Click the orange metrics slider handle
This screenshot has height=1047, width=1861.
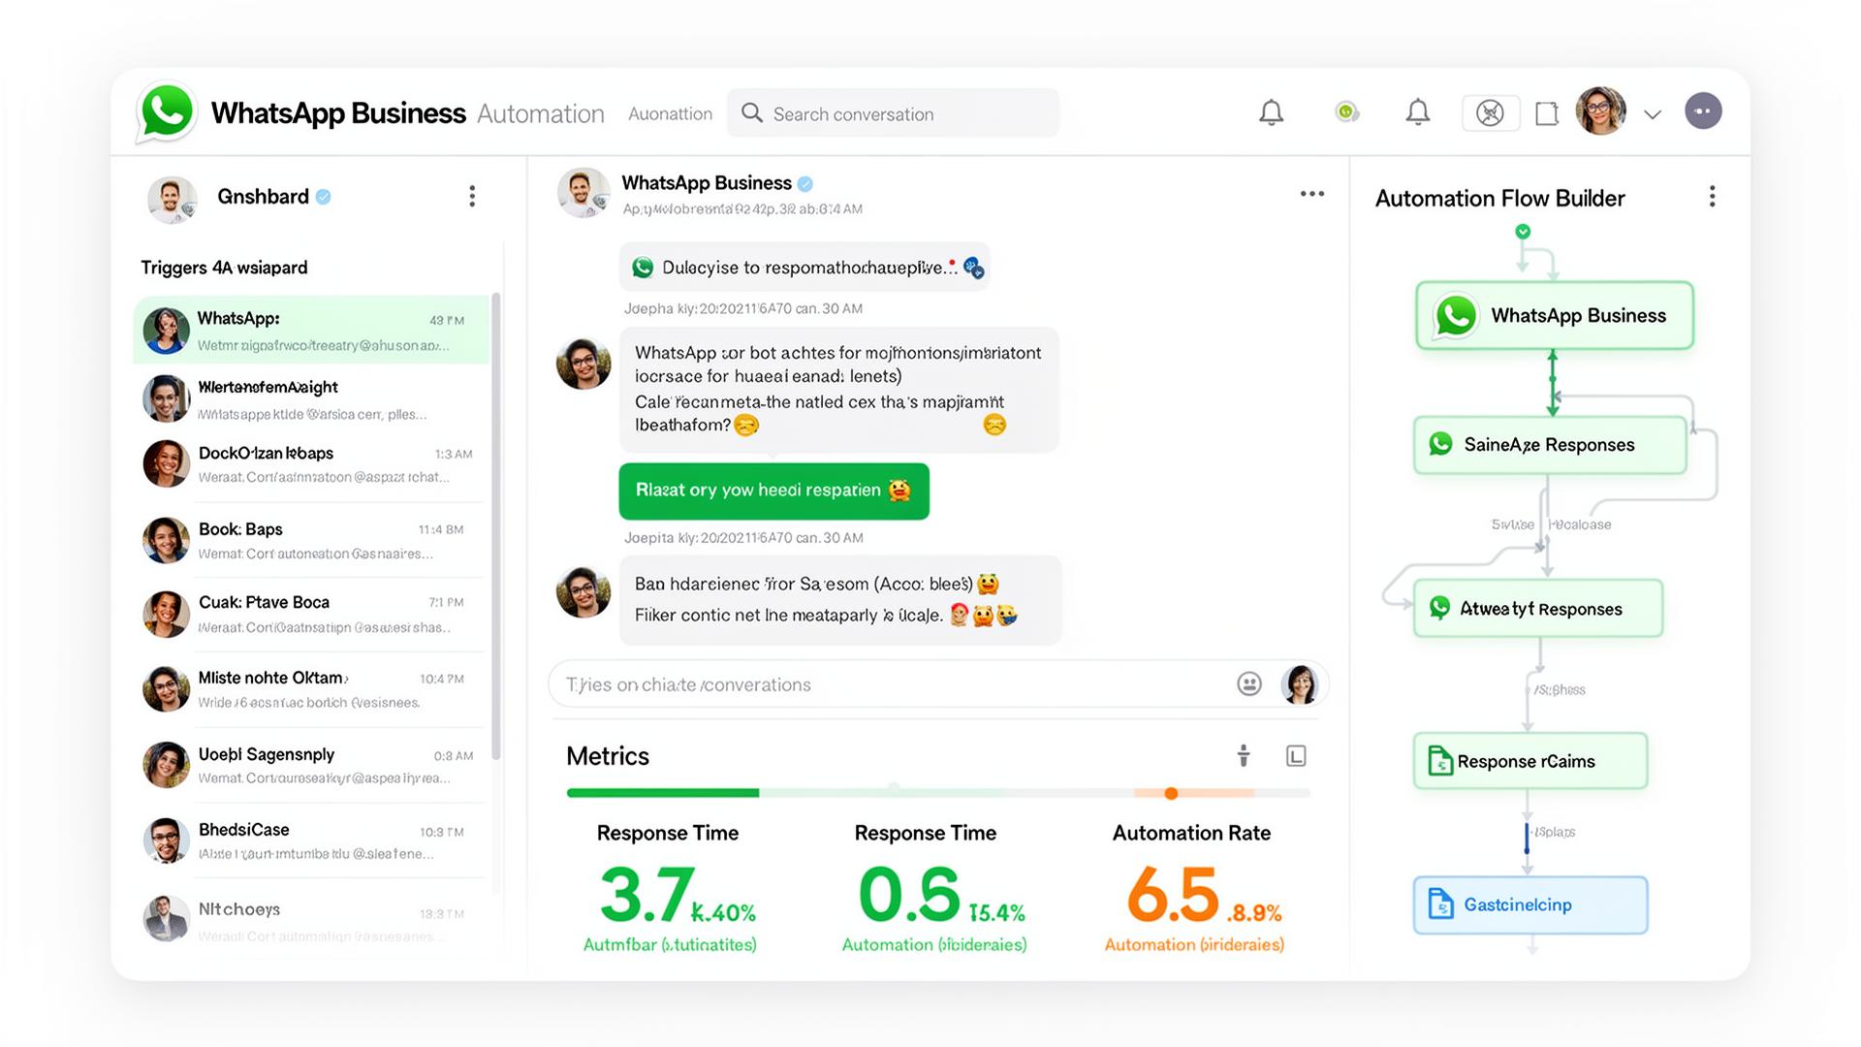1171,793
